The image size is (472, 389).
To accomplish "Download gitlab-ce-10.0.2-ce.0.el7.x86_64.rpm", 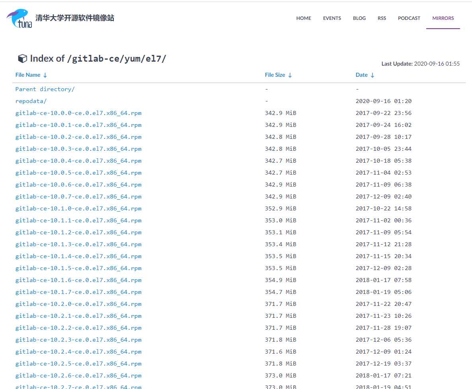I will click(x=78, y=137).
